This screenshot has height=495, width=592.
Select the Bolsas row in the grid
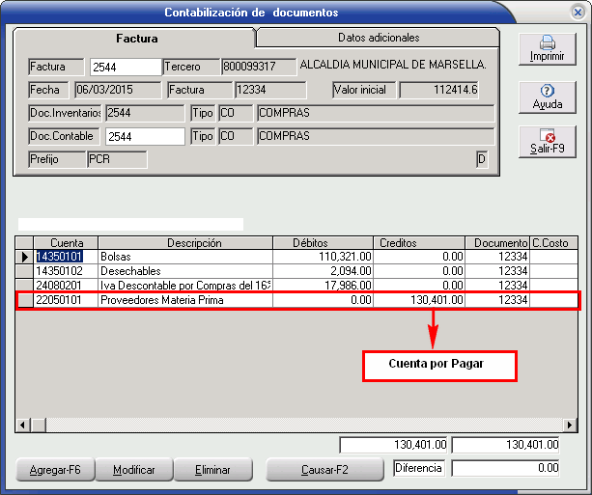tap(184, 258)
